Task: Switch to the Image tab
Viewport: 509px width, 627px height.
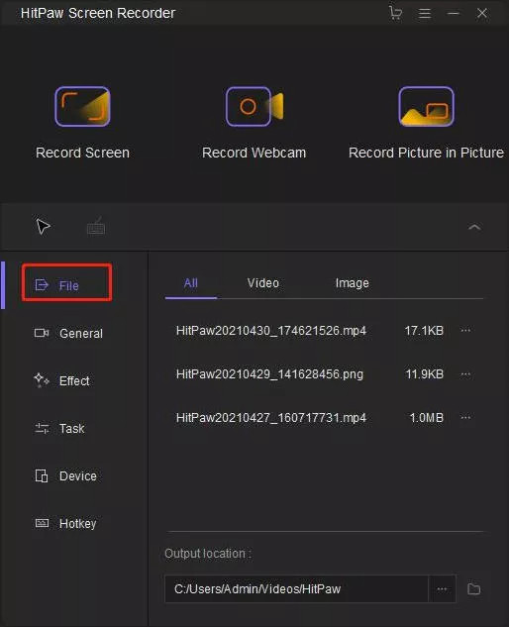Action: [x=352, y=283]
